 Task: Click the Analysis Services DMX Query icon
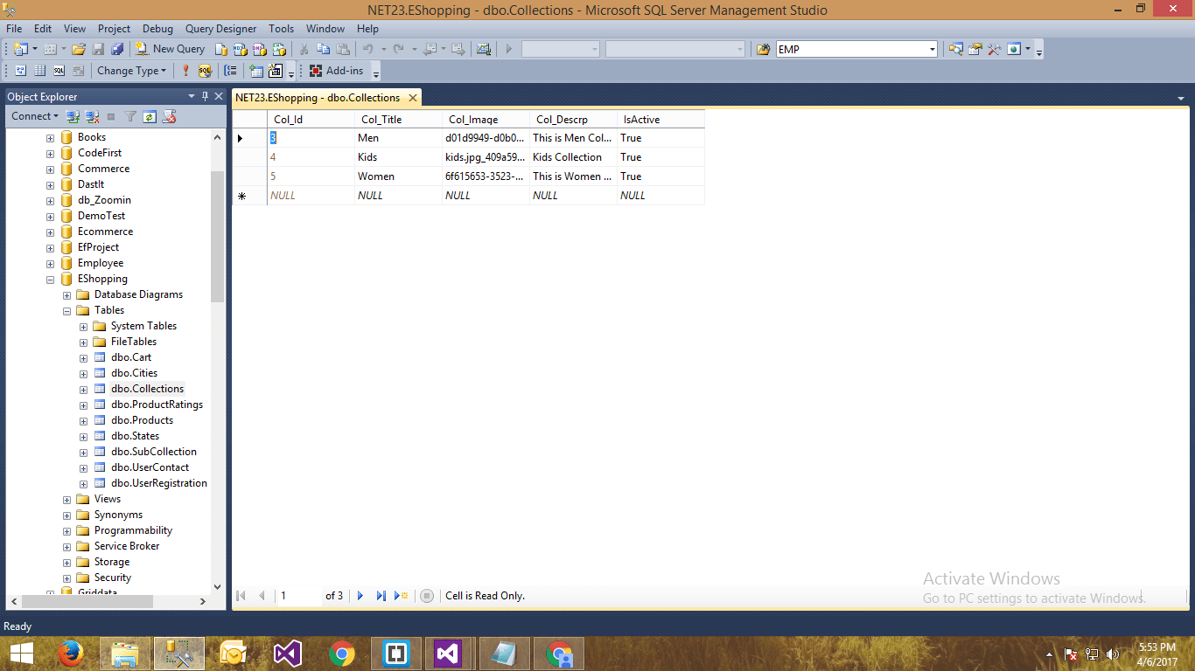click(x=260, y=49)
